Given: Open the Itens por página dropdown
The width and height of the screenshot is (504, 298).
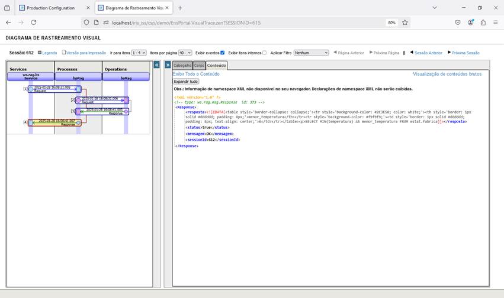Looking at the screenshot, I should point(185,53).
